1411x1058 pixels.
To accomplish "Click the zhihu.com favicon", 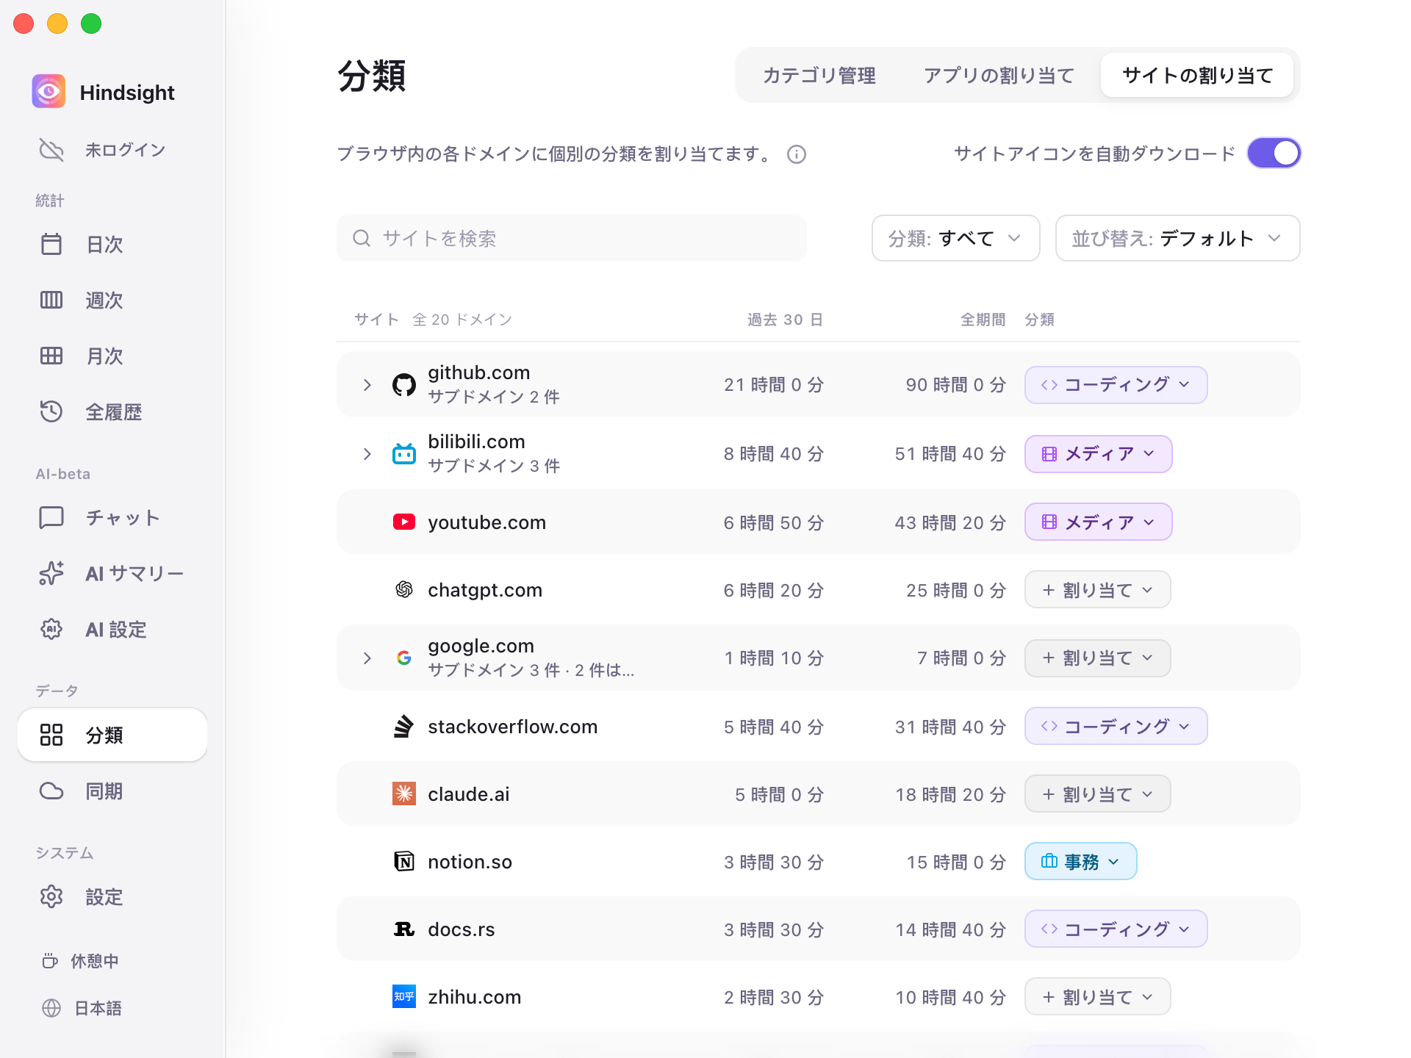I will coord(404,996).
